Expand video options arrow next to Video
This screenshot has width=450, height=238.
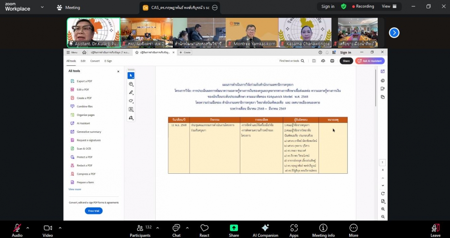click(60, 228)
